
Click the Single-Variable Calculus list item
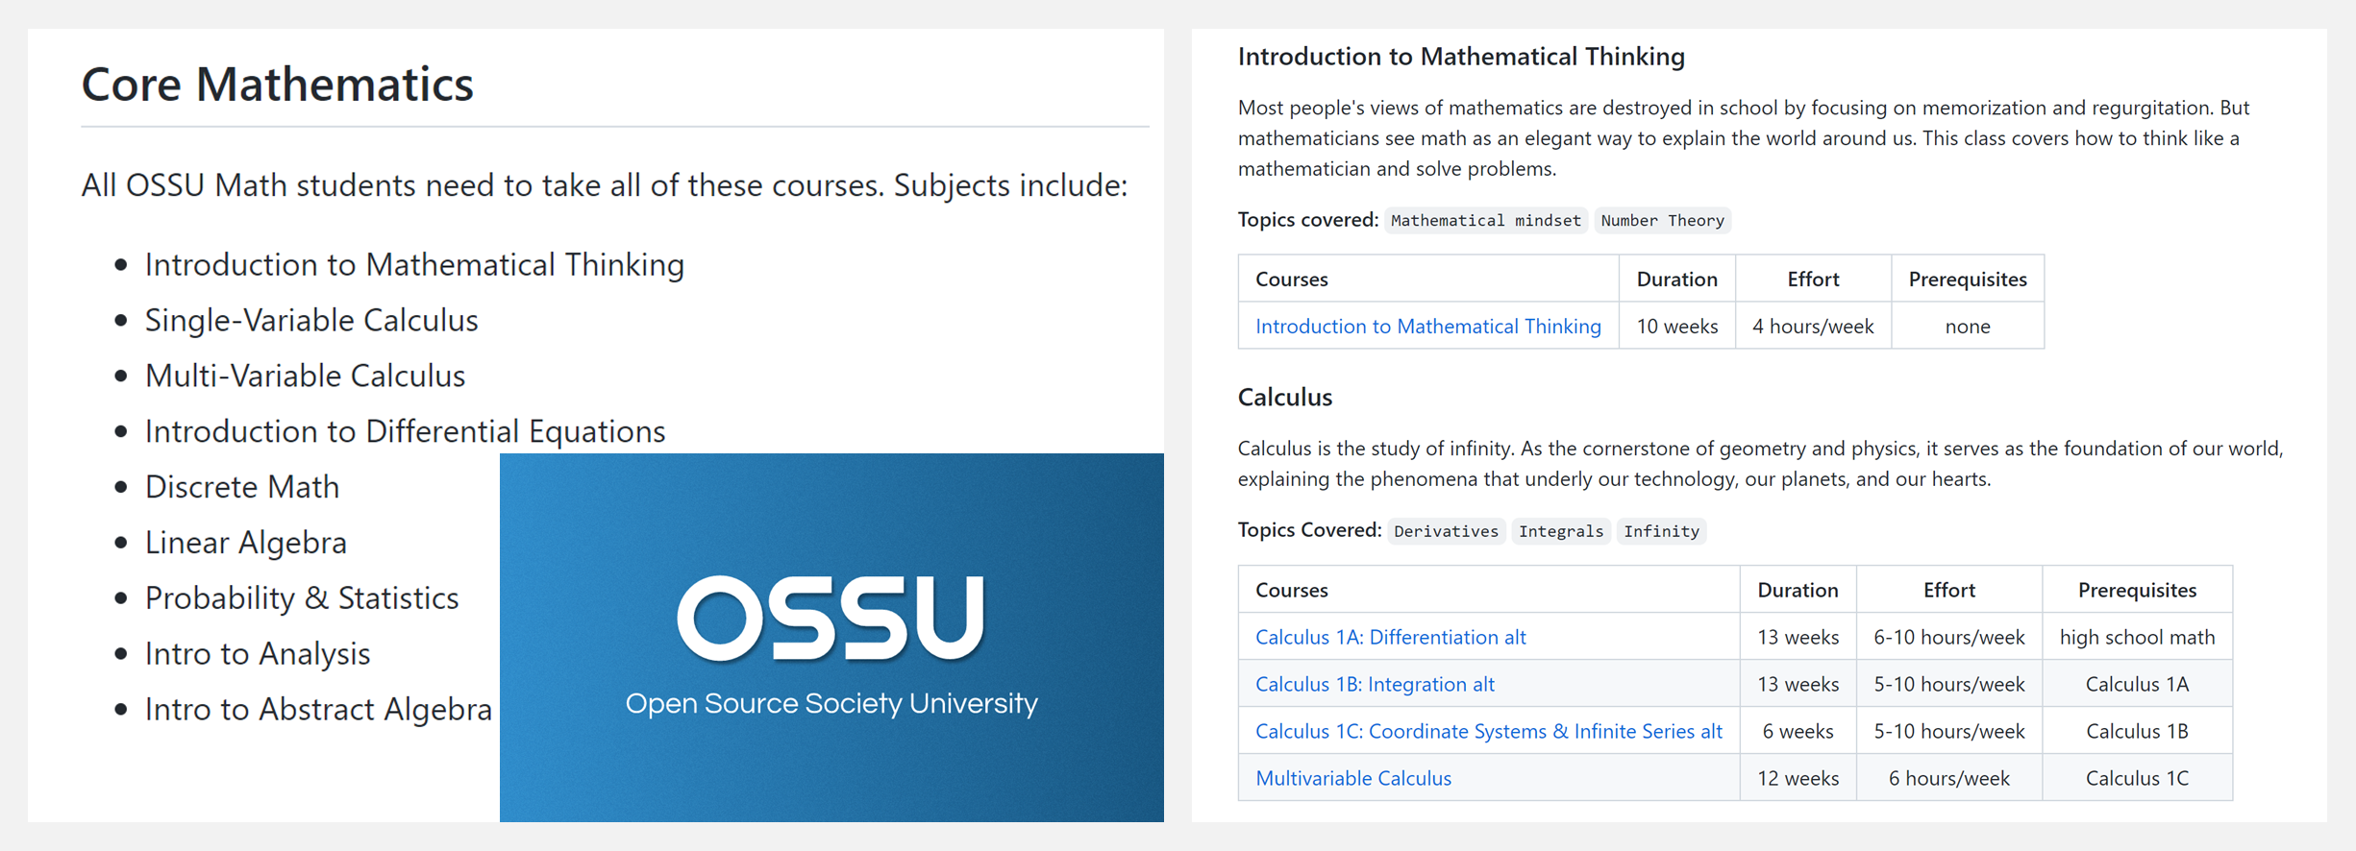311,320
